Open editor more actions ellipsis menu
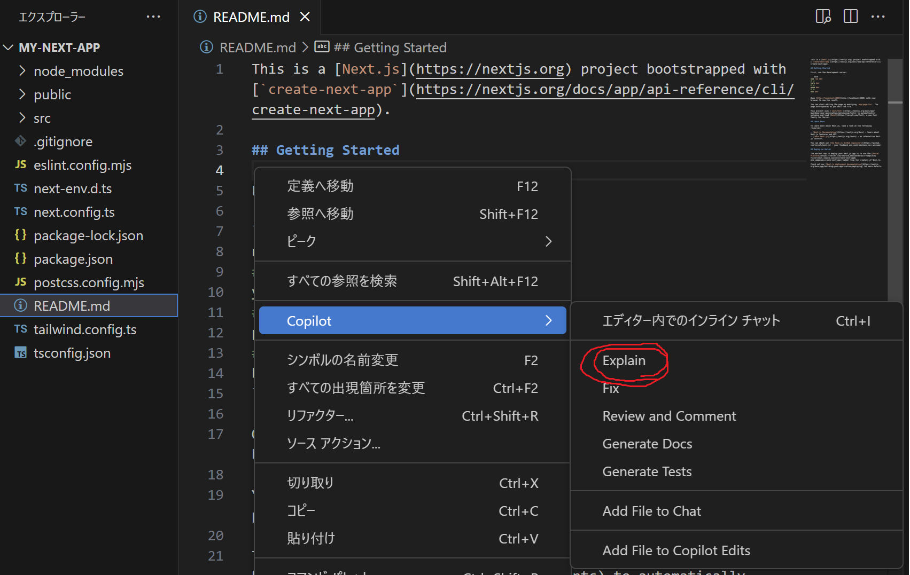Viewport: 910px width, 575px height. (x=878, y=17)
